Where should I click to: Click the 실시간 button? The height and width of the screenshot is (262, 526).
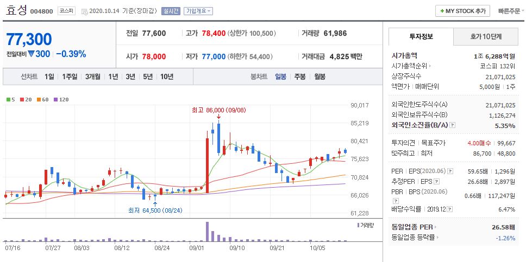click(x=171, y=11)
